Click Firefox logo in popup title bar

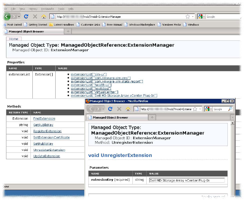click(88, 101)
